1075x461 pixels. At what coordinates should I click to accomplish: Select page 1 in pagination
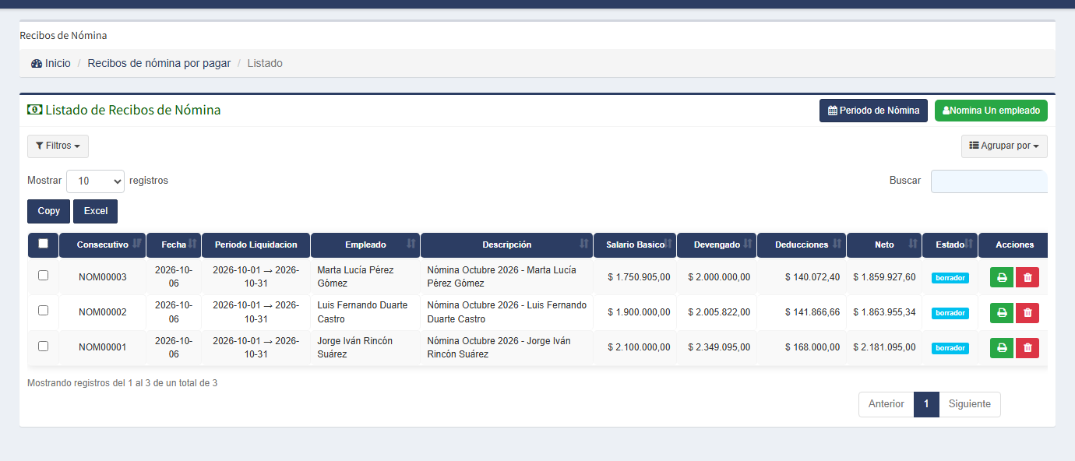pos(926,404)
